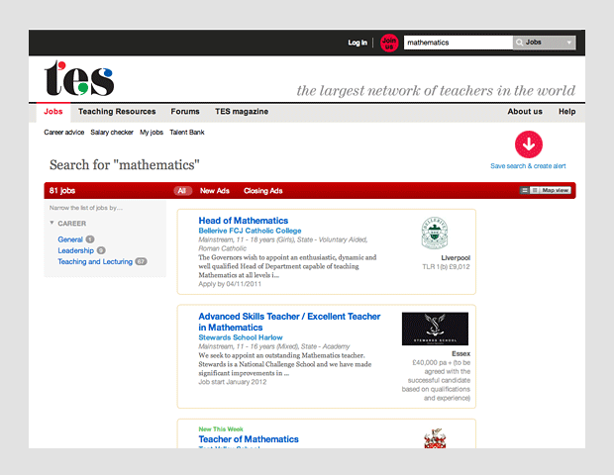Click the Bellerive FCJ Catholic College crest
Image resolution: width=614 pixels, height=475 pixels.
click(435, 233)
